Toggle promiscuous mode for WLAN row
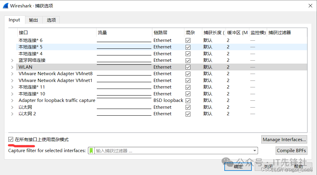The height and width of the screenshot is (175, 317). click(188, 67)
